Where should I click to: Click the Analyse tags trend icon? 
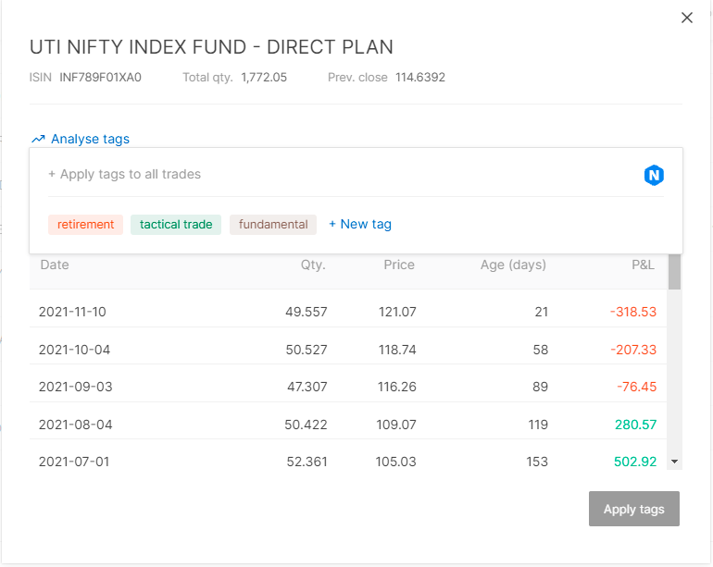tap(38, 139)
